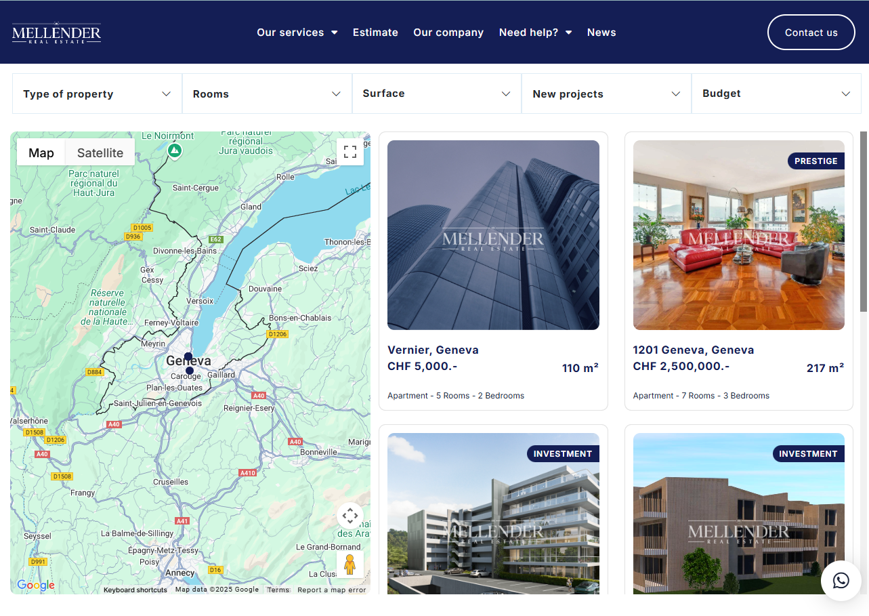Open the Estimate page link
The image size is (869, 616).
[x=375, y=33]
